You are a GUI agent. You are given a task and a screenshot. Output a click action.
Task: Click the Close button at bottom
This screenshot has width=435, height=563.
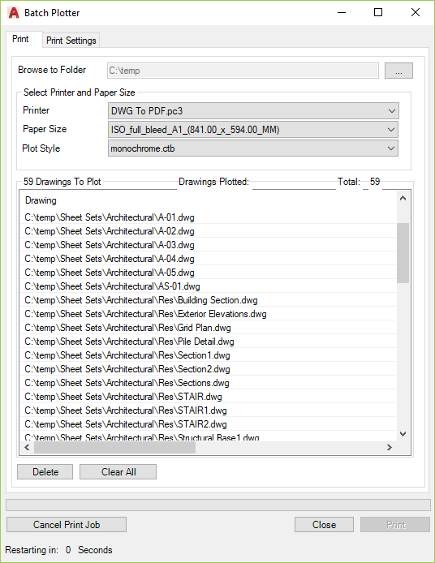(324, 525)
